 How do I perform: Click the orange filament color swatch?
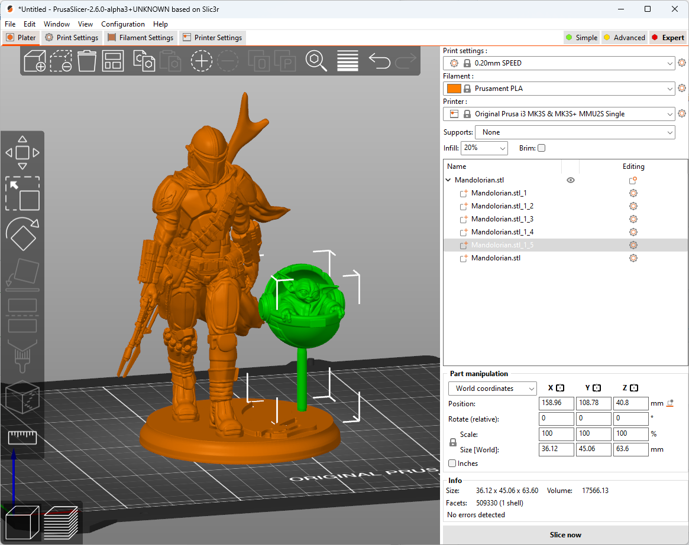[x=454, y=89]
